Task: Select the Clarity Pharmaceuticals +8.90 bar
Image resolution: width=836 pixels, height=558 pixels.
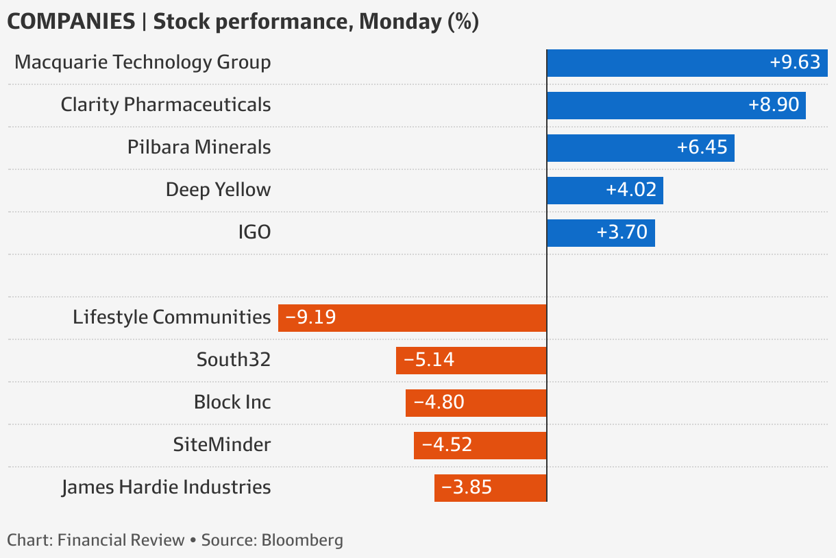Action: tap(676, 106)
